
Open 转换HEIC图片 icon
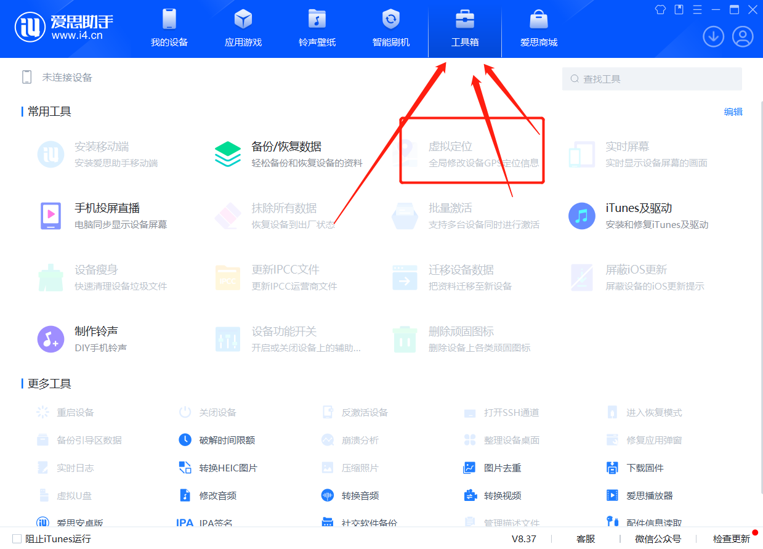[x=185, y=468]
